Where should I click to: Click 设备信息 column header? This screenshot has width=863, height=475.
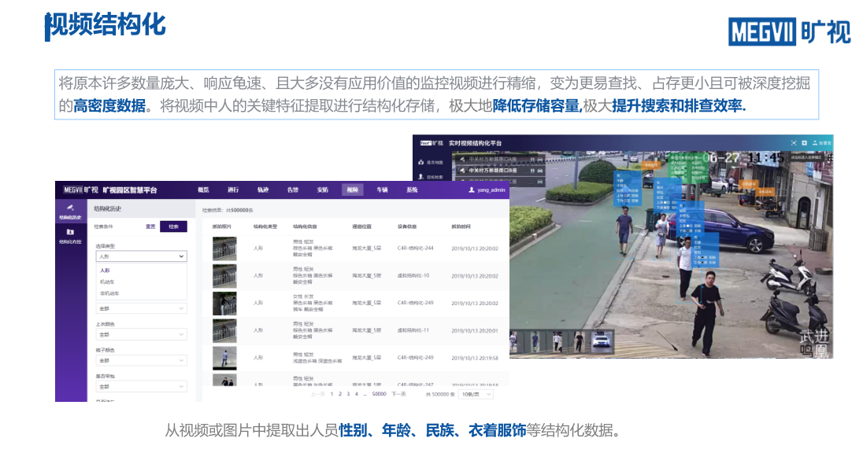coord(407,226)
